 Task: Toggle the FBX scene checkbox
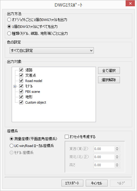click(21, 92)
